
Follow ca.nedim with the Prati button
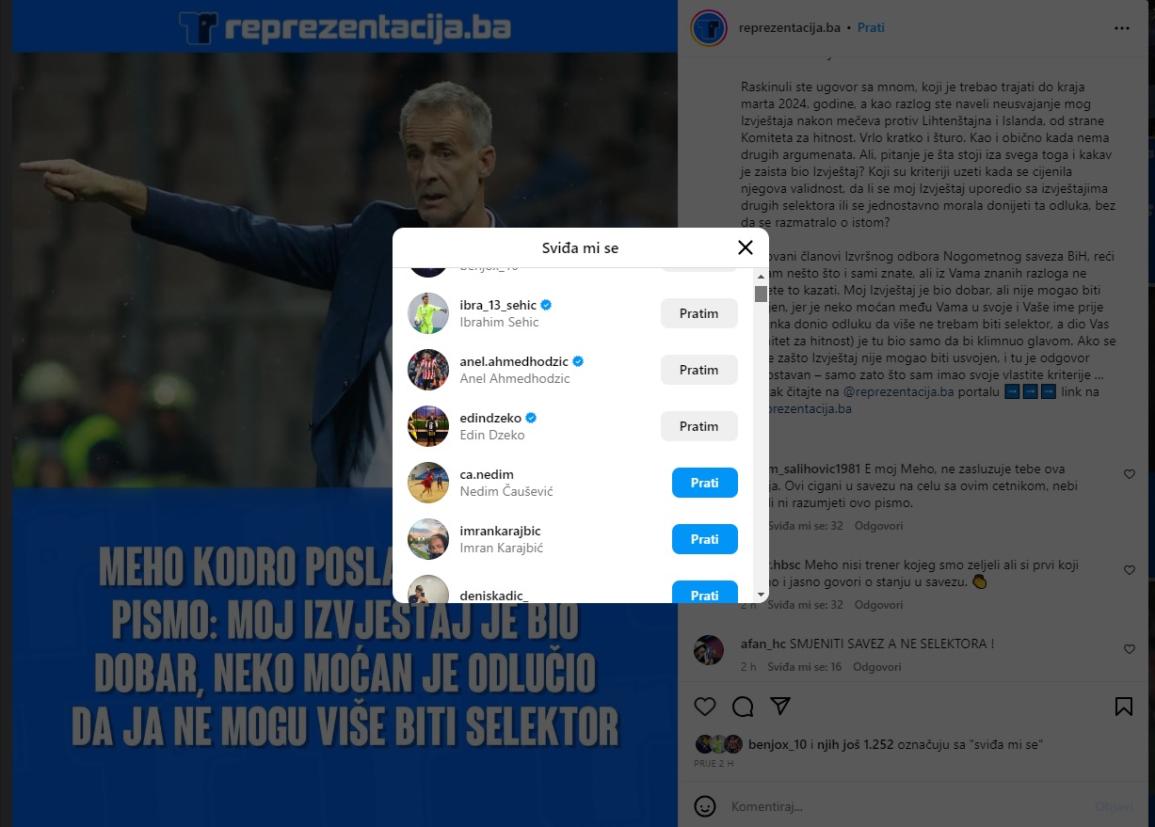point(705,483)
